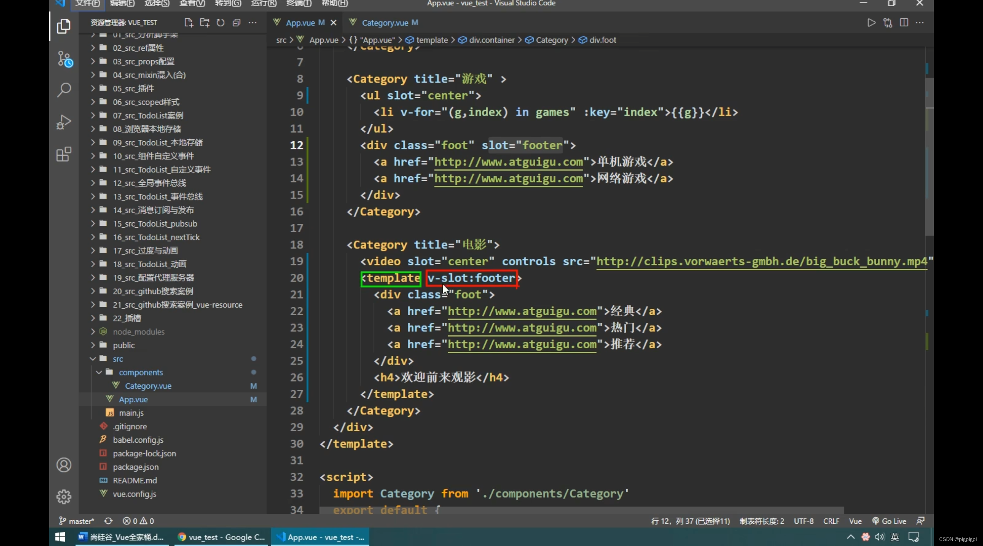This screenshot has width=983, height=546.
Task: Open README.md in the file tree
Action: [173, 480]
